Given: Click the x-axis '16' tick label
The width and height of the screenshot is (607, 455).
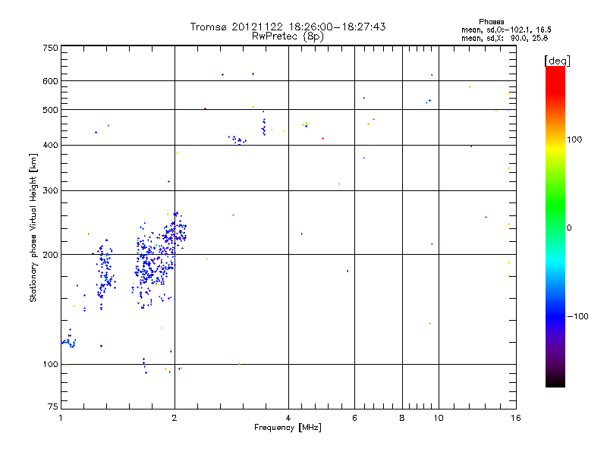Looking at the screenshot, I should (x=516, y=418).
